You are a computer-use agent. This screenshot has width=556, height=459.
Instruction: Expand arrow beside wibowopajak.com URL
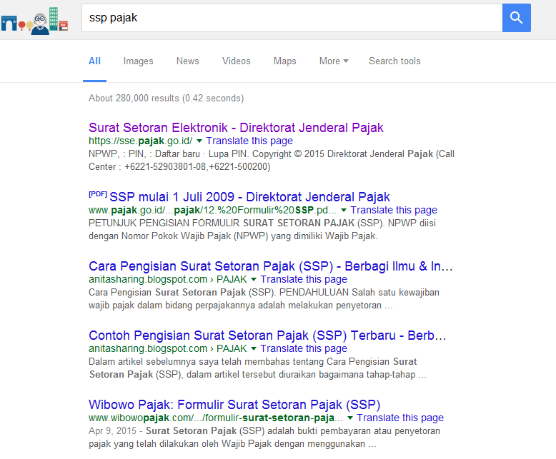(350, 418)
